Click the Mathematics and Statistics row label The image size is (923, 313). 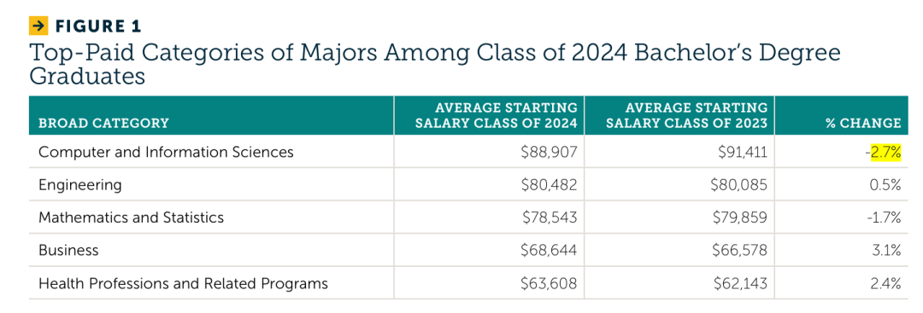[132, 217]
